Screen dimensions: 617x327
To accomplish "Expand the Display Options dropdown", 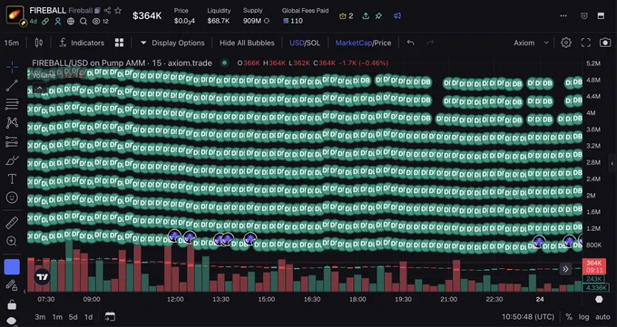I will point(172,43).
